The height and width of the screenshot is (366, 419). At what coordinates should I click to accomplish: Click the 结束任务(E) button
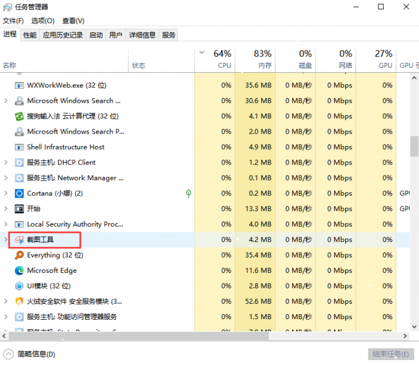[x=391, y=354]
